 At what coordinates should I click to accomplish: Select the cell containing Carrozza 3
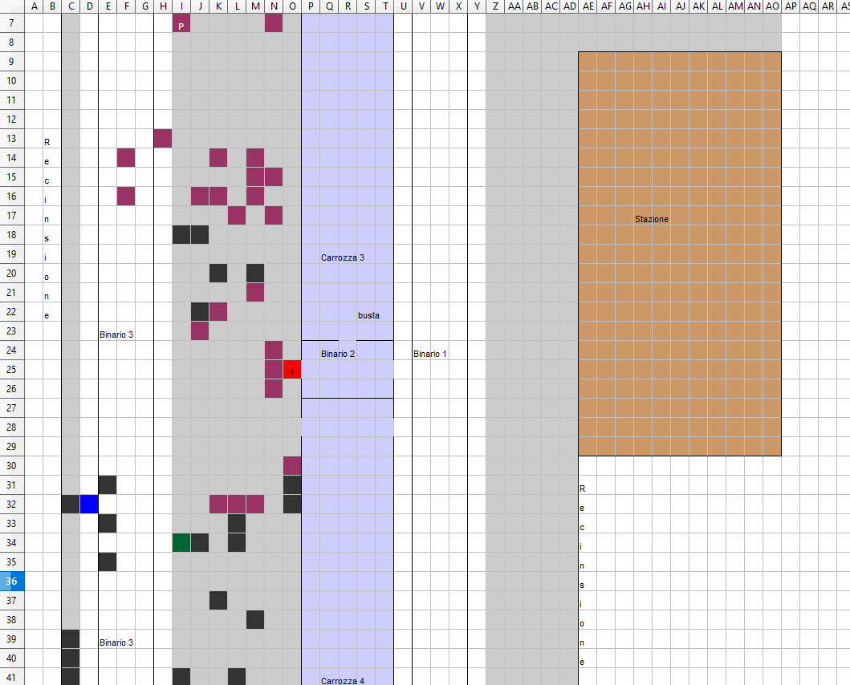pyautogui.click(x=343, y=257)
